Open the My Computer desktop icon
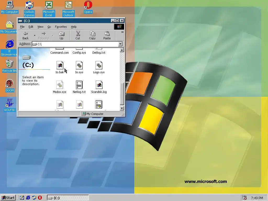Viewport: 268px width, 201px height. 10,7
